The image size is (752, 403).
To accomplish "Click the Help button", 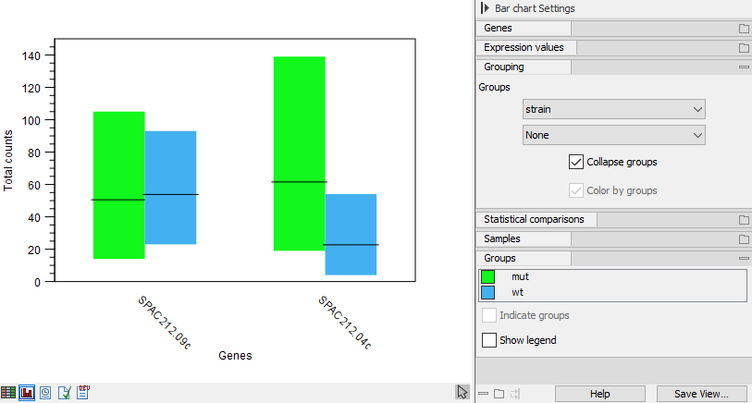I will click(599, 394).
